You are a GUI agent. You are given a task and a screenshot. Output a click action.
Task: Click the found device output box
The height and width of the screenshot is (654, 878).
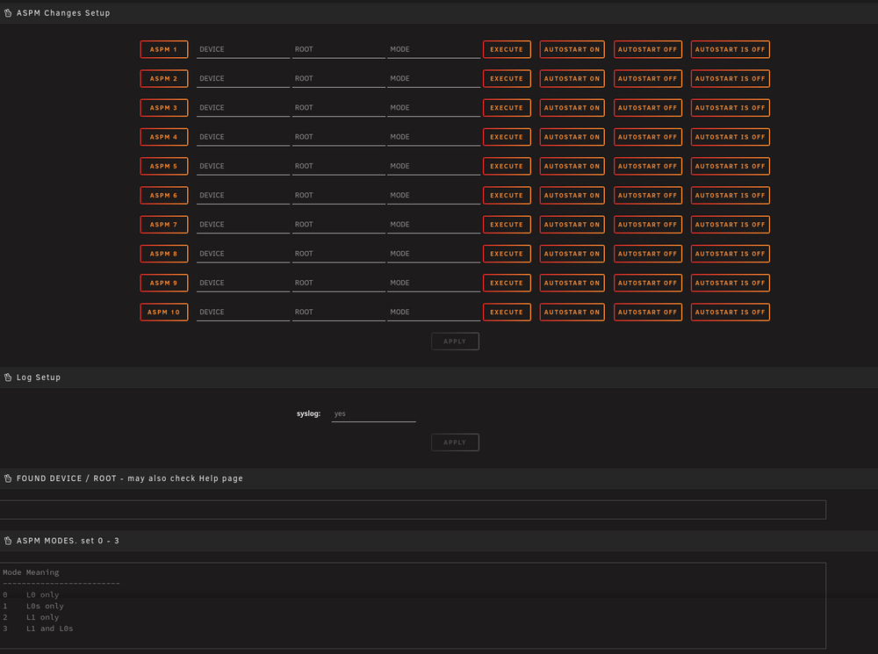click(x=413, y=509)
